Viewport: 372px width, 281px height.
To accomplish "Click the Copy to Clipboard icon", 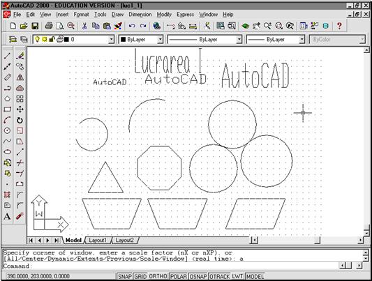I will 96,26.
